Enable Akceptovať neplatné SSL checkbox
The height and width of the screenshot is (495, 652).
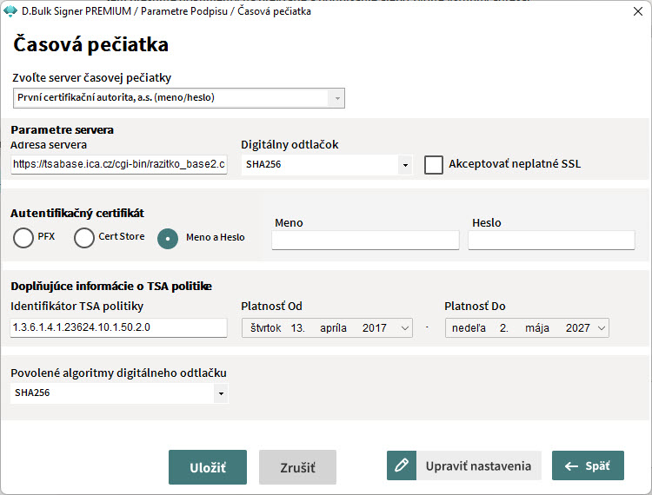coord(434,164)
